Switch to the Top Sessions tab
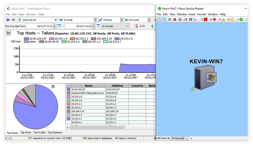The width and height of the screenshot is (253, 146). coord(55,132)
